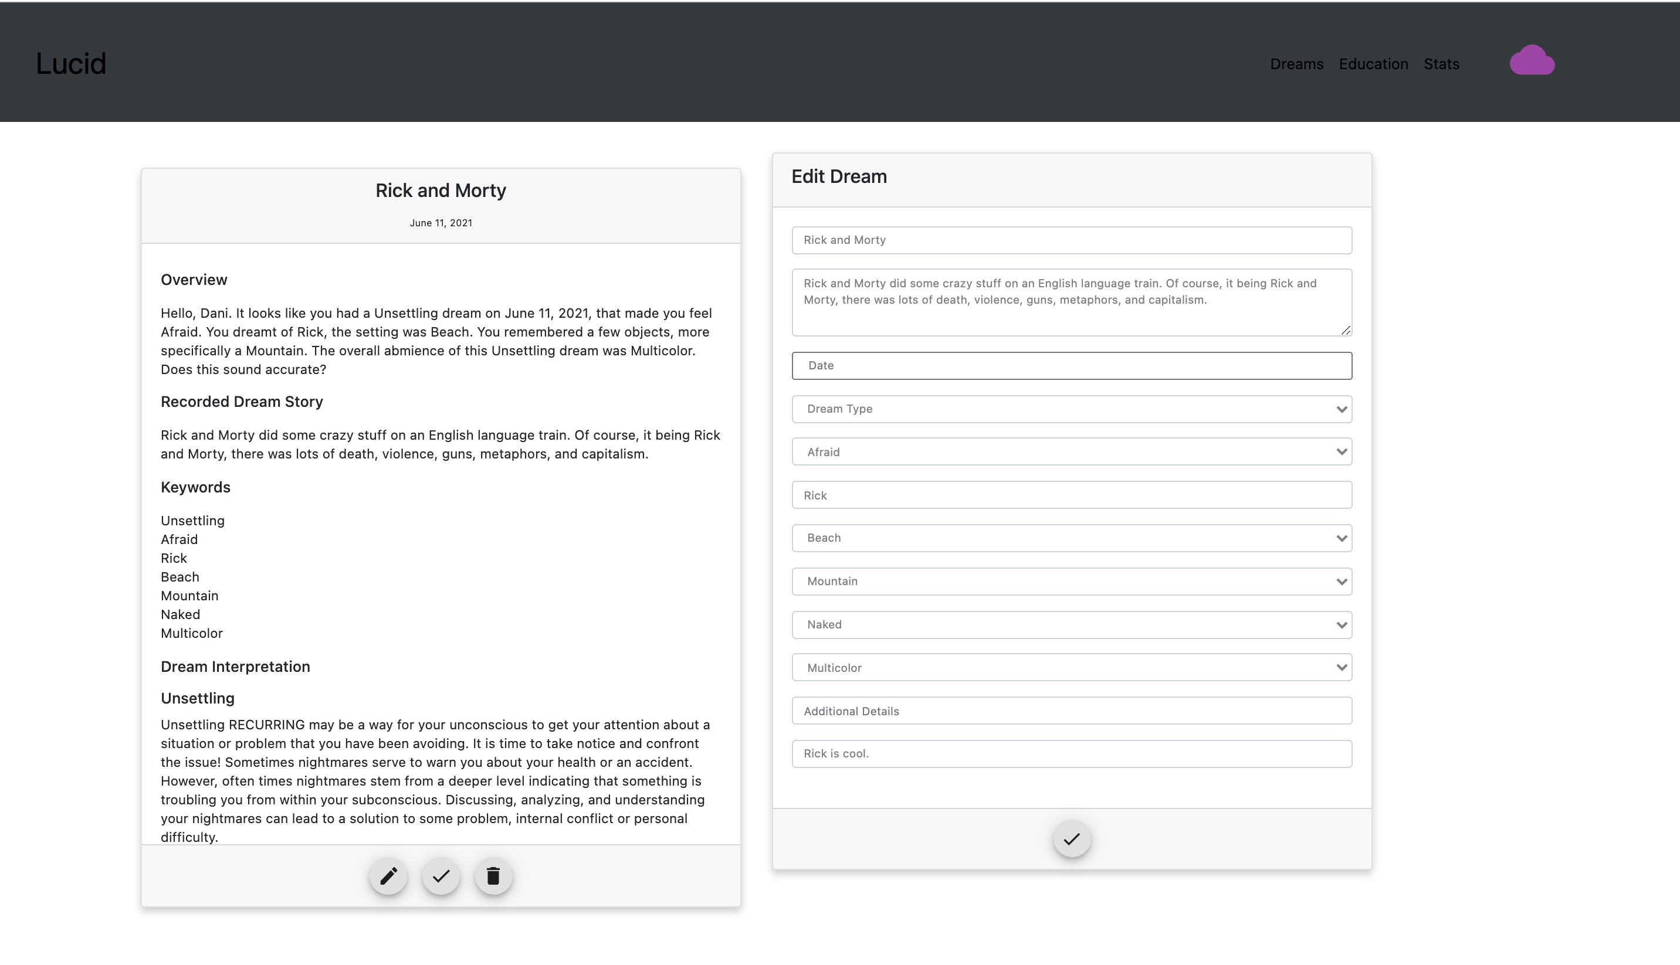Click the 'Mountain' keyword in the list

coord(189,596)
